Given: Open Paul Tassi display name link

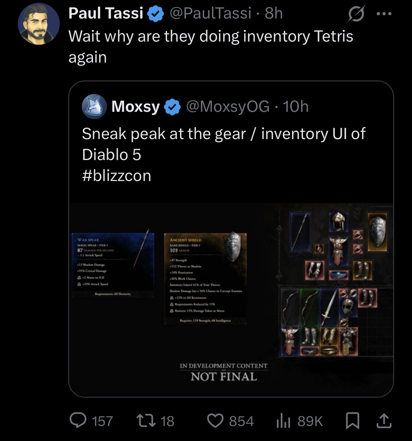Looking at the screenshot, I should click(x=106, y=14).
